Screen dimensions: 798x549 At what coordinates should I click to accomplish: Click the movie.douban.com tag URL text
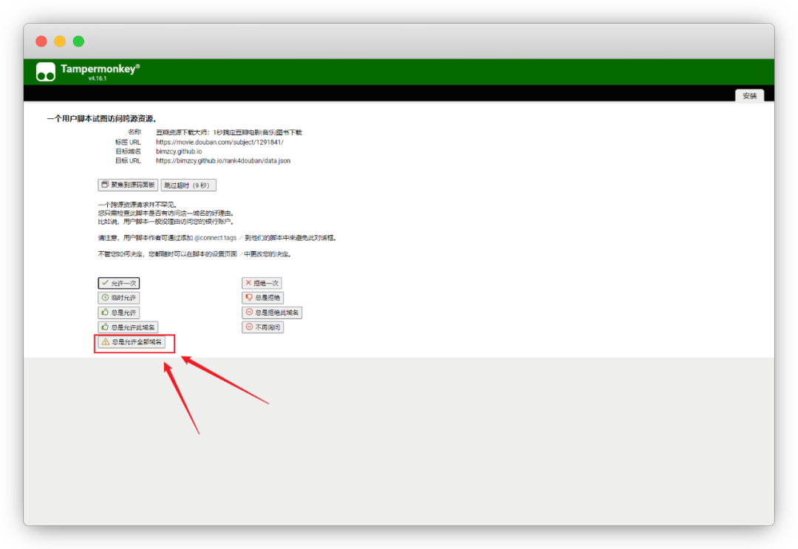pyautogui.click(x=220, y=142)
